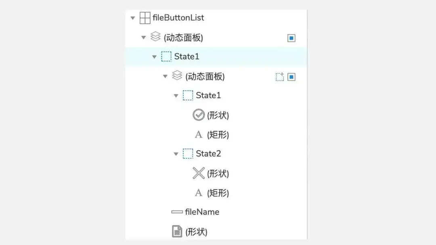This screenshot has height=245, width=436.
Task: Click the checkmark 形状 shape icon under State1
Action: pos(198,115)
